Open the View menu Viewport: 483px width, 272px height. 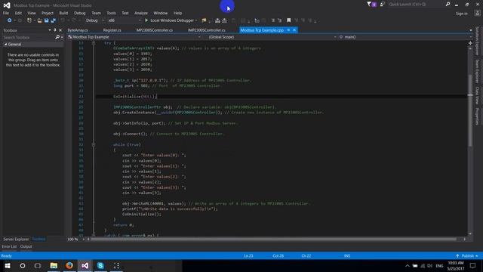tap(32, 13)
